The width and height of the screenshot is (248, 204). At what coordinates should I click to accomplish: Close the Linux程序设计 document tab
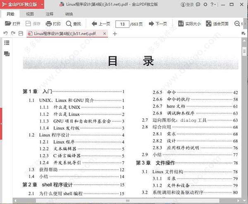click(x=105, y=33)
